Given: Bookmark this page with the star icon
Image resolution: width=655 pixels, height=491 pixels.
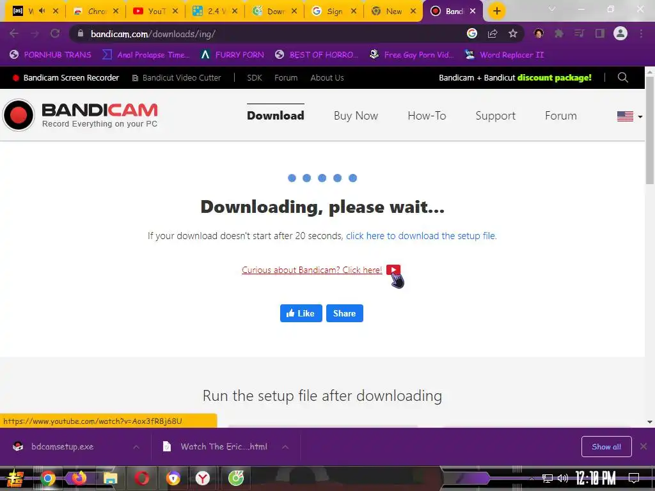Looking at the screenshot, I should click(x=513, y=33).
